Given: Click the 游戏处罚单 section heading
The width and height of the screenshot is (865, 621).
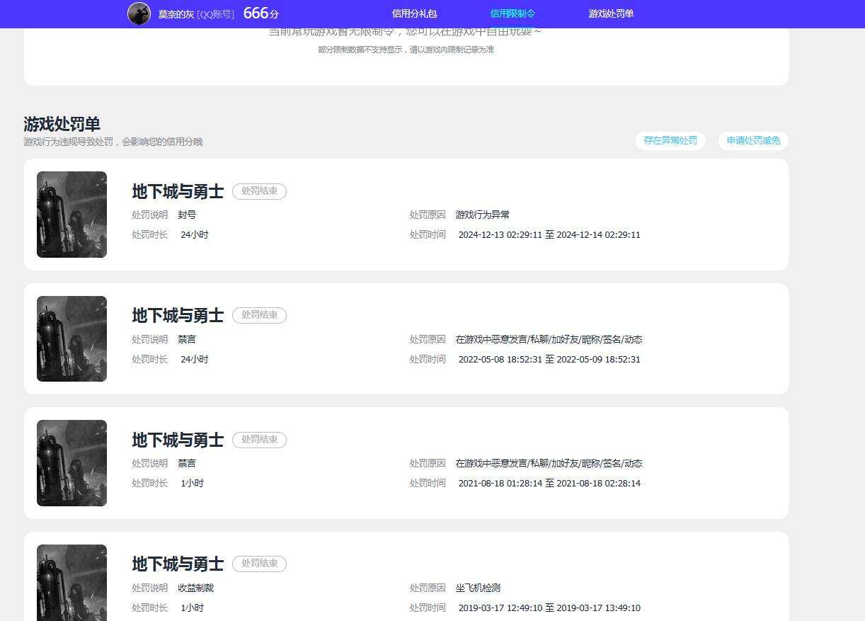Looking at the screenshot, I should (62, 124).
